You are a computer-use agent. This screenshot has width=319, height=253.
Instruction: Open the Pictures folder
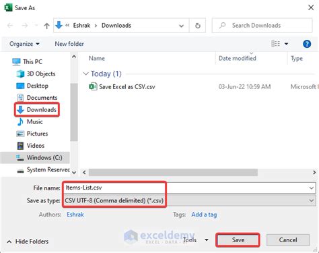[x=32, y=134]
